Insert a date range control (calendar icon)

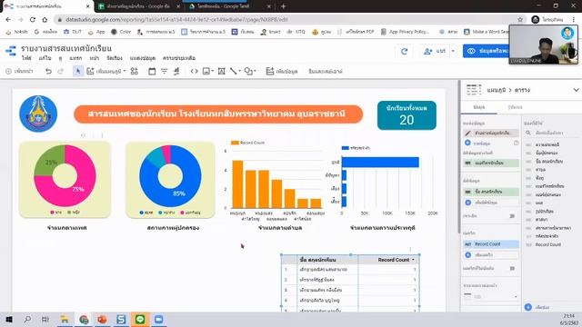coord(152,71)
